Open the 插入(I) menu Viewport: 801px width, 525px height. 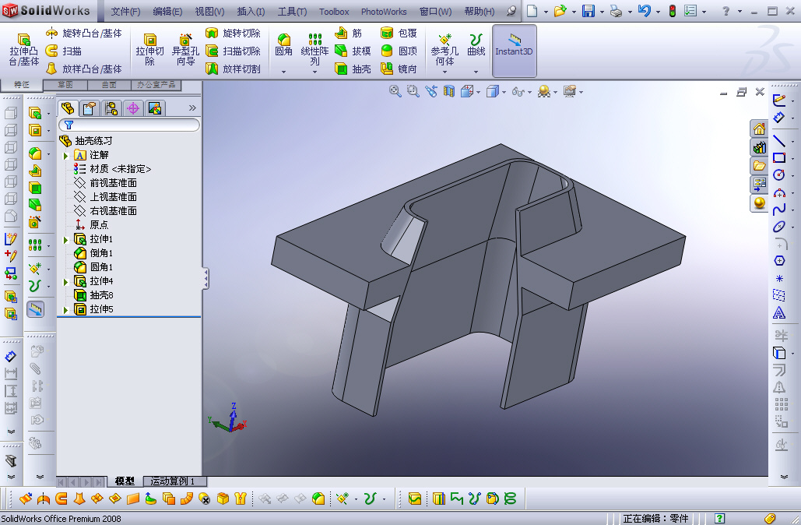point(251,11)
